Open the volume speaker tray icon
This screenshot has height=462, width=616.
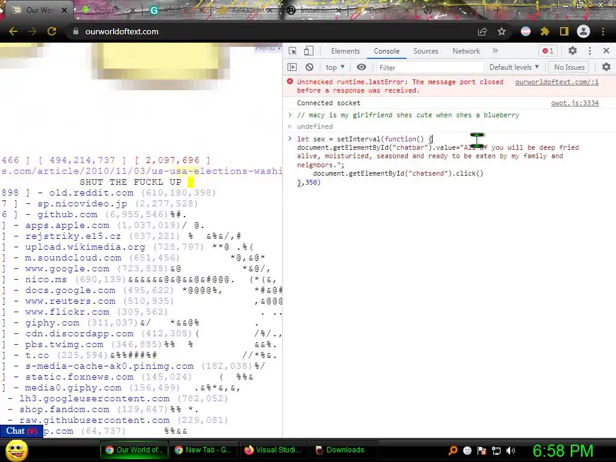pos(511,451)
